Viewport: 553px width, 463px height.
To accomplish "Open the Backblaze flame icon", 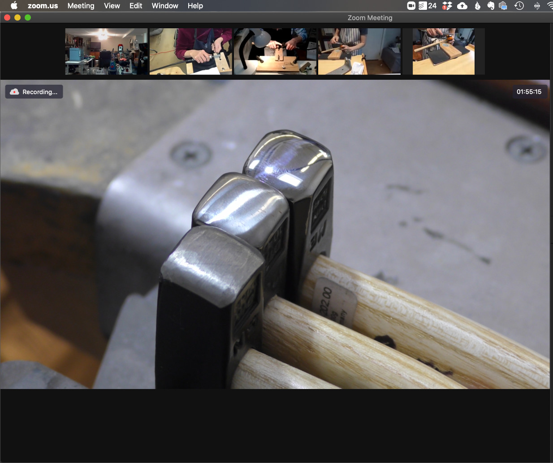I will click(x=478, y=6).
